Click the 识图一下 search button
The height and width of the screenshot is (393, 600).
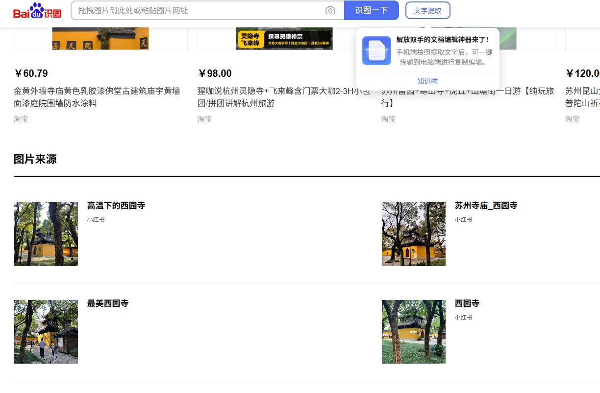point(372,10)
